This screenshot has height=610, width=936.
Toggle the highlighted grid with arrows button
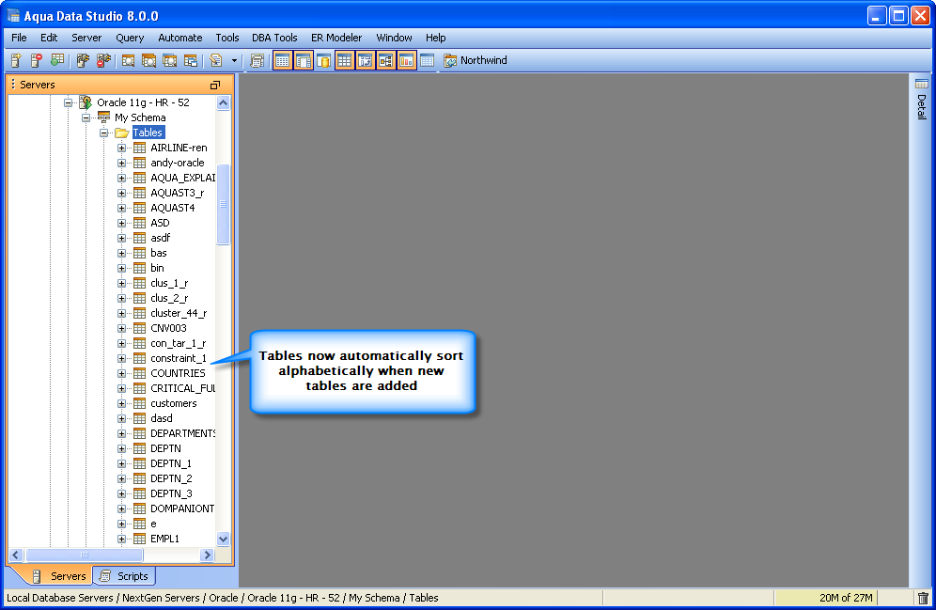(366, 60)
